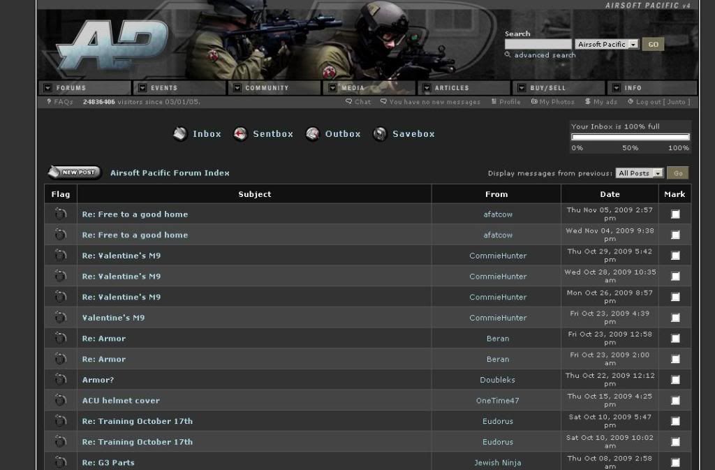Open the My Photos menu link
Viewport: 715px width, 470px height.
(556, 102)
